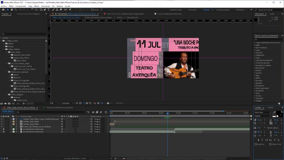
Task: Select the Type text tool
Action: pyautogui.click(x=48, y=10)
